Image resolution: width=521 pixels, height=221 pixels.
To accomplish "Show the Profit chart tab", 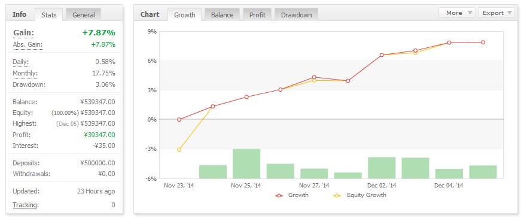I will (x=258, y=14).
